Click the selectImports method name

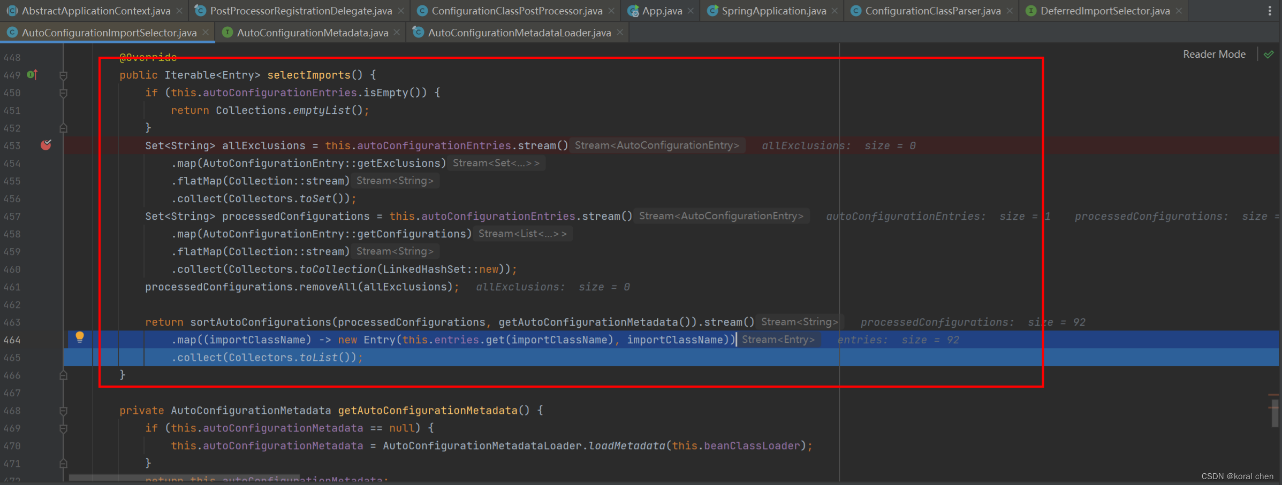(x=309, y=75)
